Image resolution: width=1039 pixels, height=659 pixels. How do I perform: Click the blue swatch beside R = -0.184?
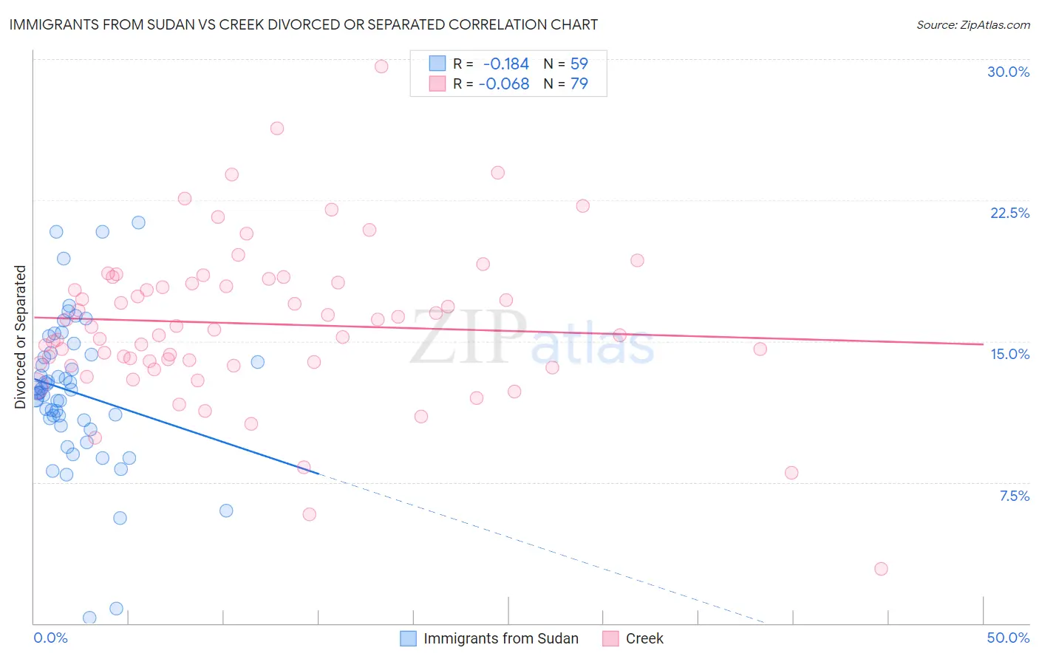click(437, 64)
